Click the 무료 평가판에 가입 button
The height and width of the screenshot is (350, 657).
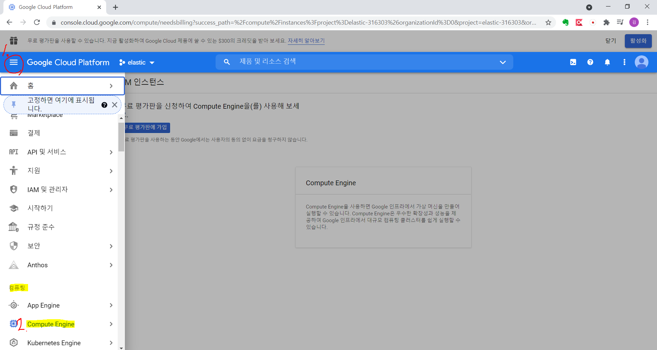[x=147, y=127]
